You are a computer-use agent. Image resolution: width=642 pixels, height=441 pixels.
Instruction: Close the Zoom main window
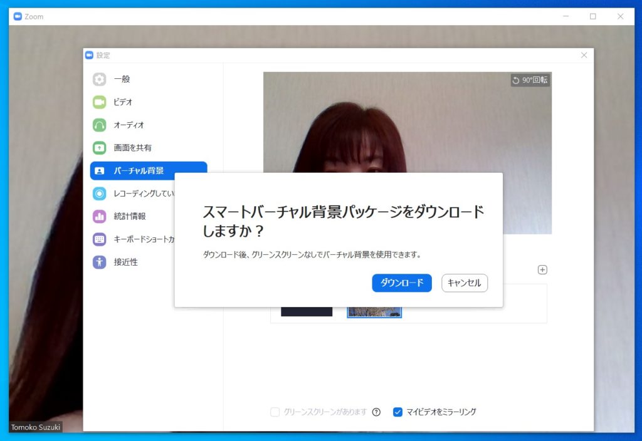pos(620,16)
